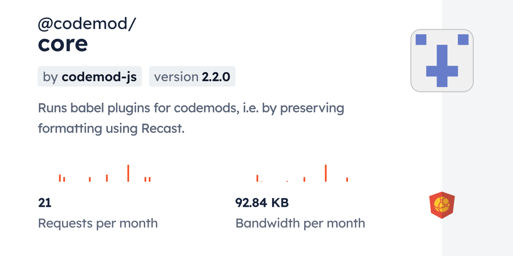Click the Bandwidth per month label
Image resolution: width=513 pixels, height=256 pixels.
300,223
